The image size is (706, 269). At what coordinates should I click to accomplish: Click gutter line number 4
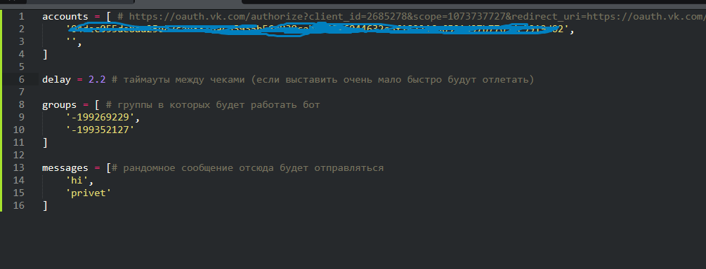click(x=21, y=55)
